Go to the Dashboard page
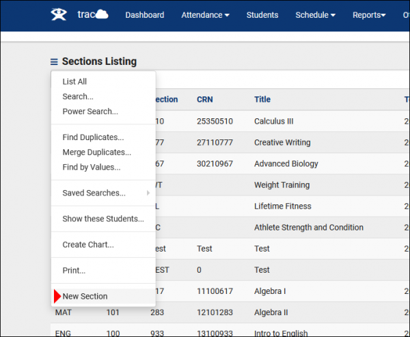 [144, 15]
